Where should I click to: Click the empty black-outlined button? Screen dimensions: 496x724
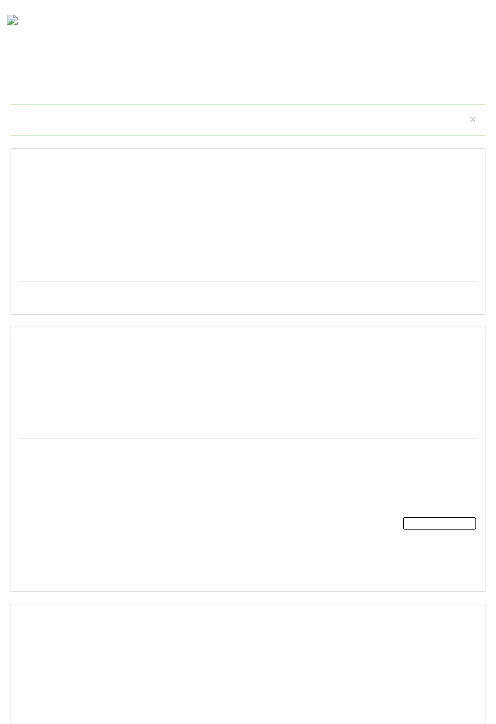click(x=439, y=523)
